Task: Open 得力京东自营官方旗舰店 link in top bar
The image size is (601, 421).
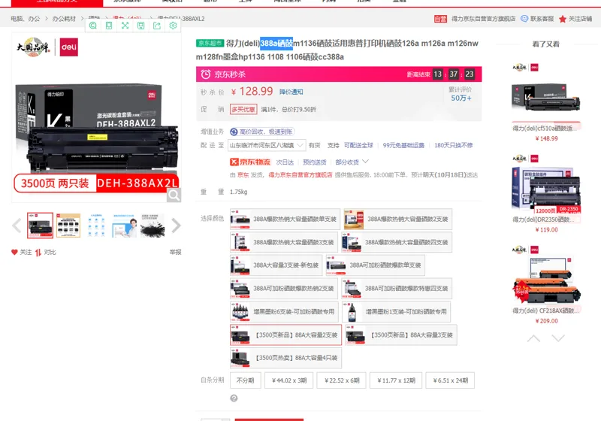Action: click(x=483, y=18)
